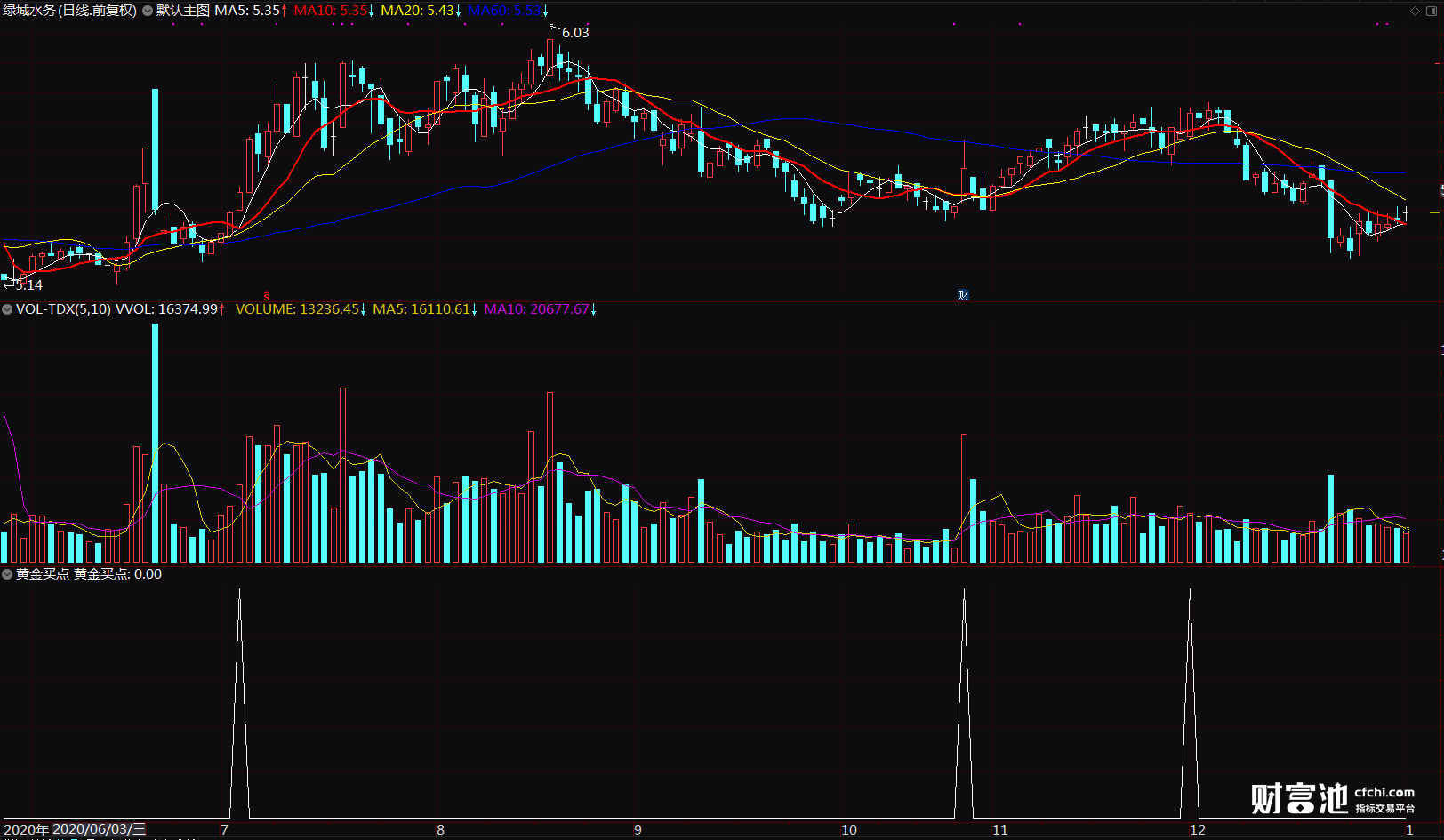
Task: Select the 6.03 high price flag
Action: (574, 32)
